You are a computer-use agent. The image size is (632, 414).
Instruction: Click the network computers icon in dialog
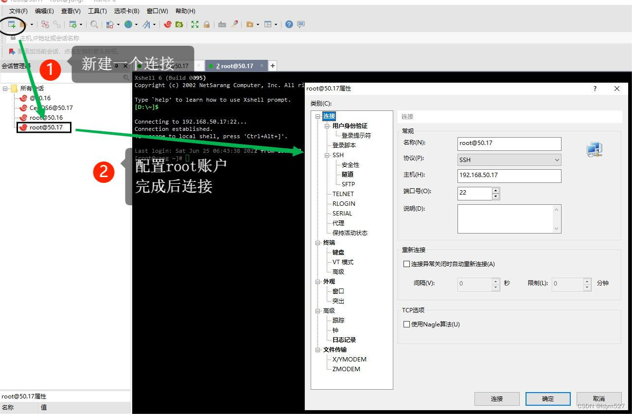tap(594, 150)
